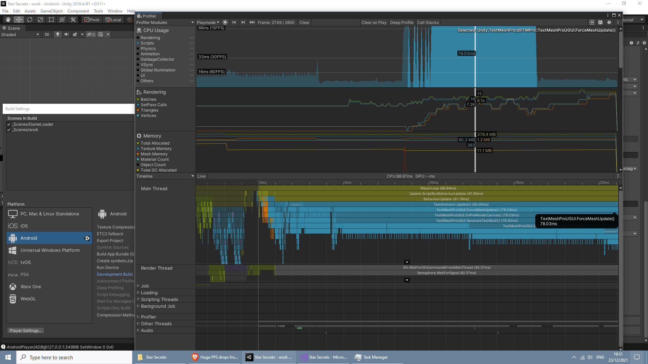
Task: Open the Window menu
Action: pyautogui.click(x=115, y=11)
